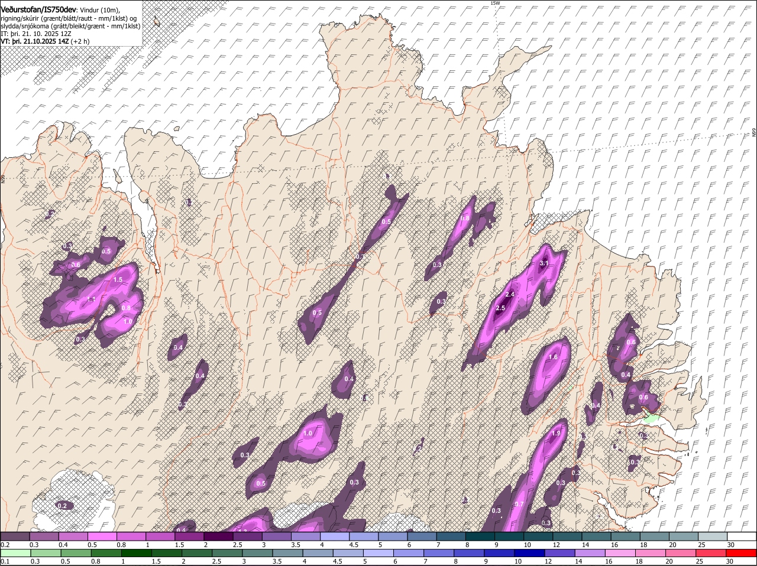Pick the 0.5 swatch in the lower snow legend
This screenshot has height=566, width=757.
coord(76,553)
